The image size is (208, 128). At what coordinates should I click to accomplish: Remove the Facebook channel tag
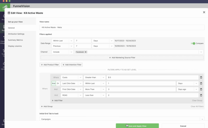click(x=86, y=52)
